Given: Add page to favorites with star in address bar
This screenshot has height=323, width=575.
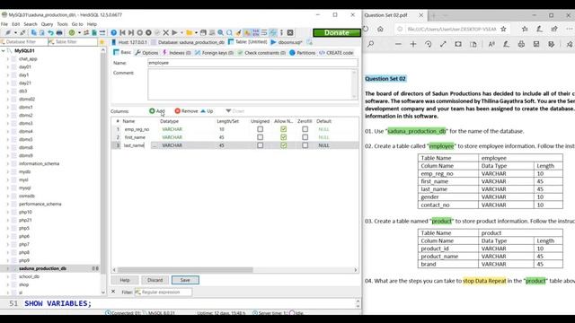Looking at the screenshot, I should coord(503,29).
